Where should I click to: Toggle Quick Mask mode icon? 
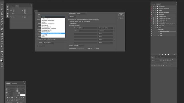click(2, 64)
